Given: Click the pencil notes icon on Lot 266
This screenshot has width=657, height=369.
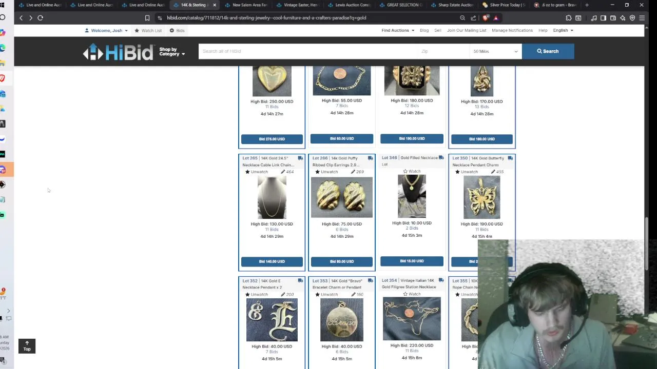Looking at the screenshot, I should (x=353, y=172).
